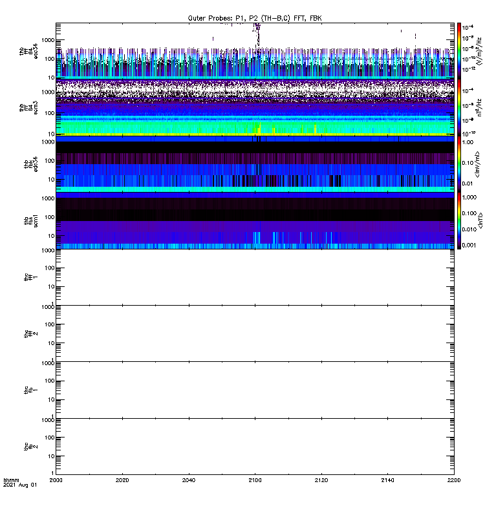This screenshot has width=485, height=517.
Task: Click the empty thc fff 1 panel
Action: tap(255, 277)
